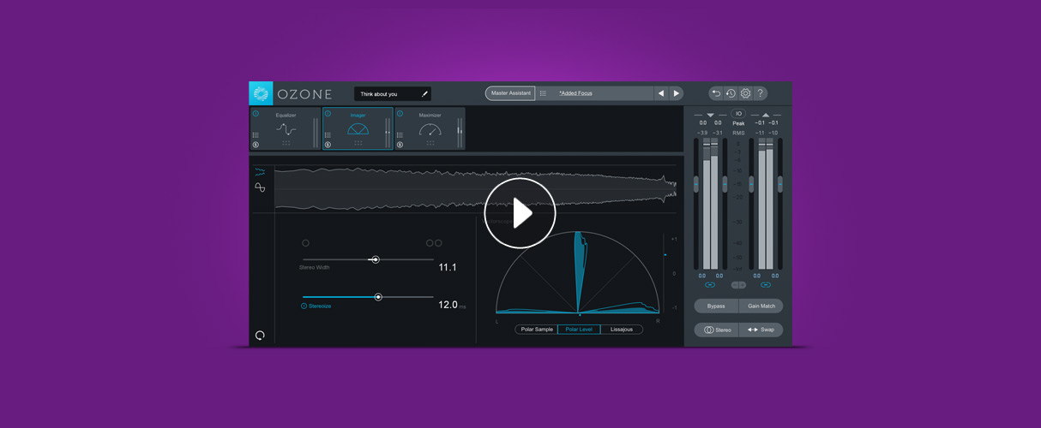The image size is (1041, 428).
Task: Click the undo arrow icon
Action: tap(716, 93)
